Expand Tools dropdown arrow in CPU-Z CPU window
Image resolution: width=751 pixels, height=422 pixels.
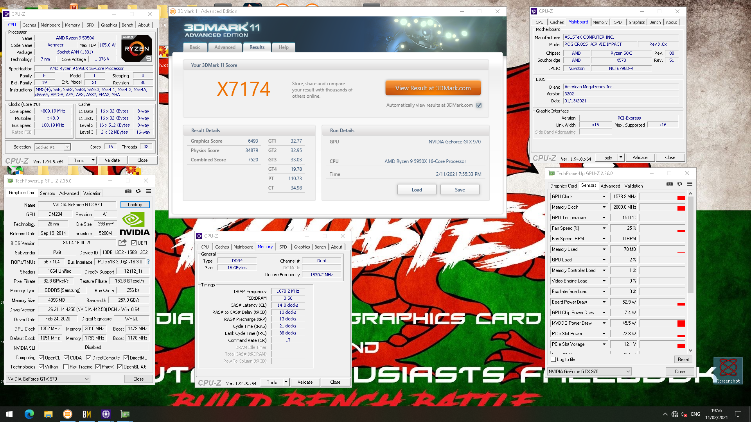93,160
